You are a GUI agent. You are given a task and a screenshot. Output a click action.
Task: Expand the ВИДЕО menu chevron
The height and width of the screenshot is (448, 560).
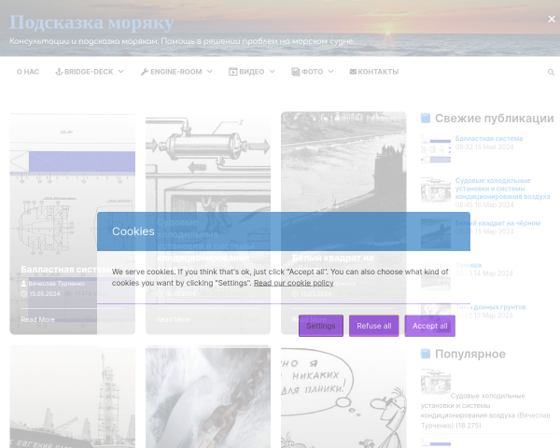(x=273, y=72)
